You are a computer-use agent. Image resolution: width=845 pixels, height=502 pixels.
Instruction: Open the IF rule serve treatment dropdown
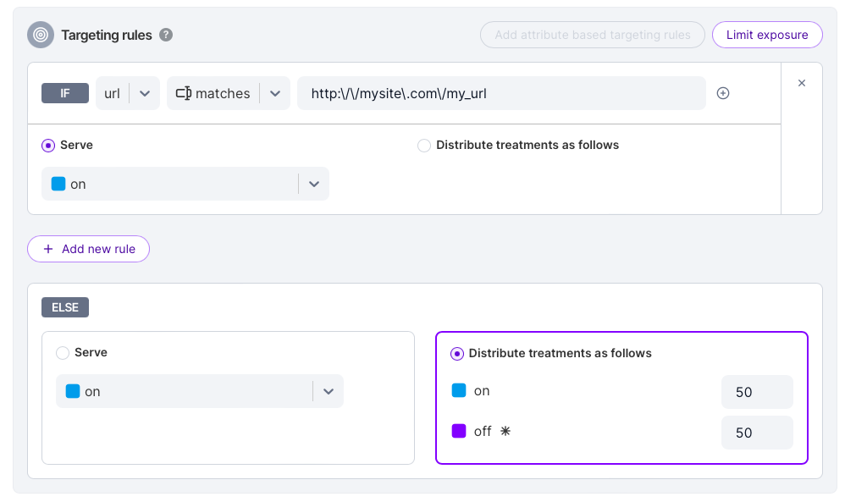click(x=313, y=184)
